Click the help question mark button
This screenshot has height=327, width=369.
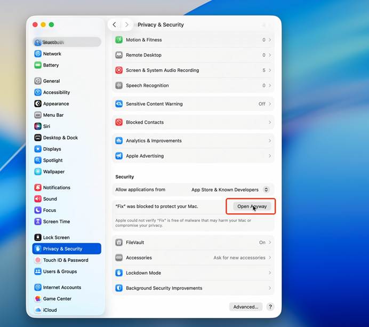pyautogui.click(x=270, y=307)
